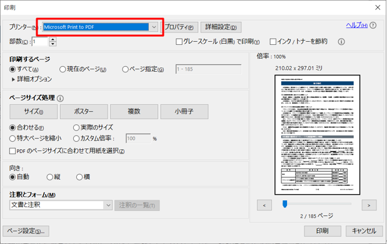Select the すべて radio button
Image resolution: width=387 pixels, height=244 pixels.
coord(13,69)
